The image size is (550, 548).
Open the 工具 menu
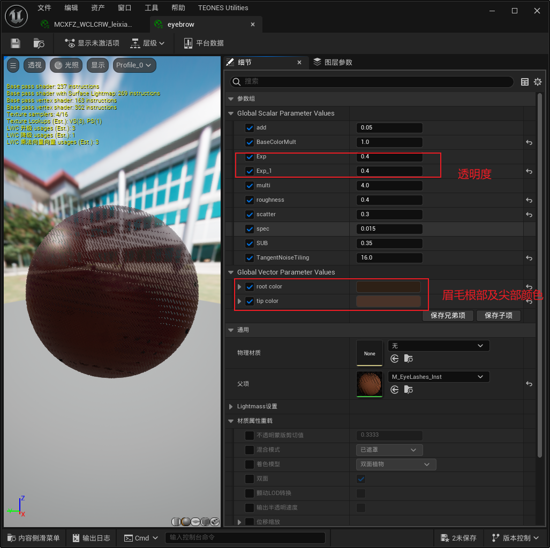click(x=152, y=8)
